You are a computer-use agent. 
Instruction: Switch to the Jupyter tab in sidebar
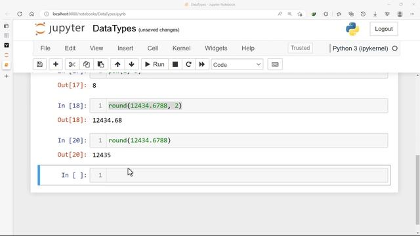(x=7, y=55)
